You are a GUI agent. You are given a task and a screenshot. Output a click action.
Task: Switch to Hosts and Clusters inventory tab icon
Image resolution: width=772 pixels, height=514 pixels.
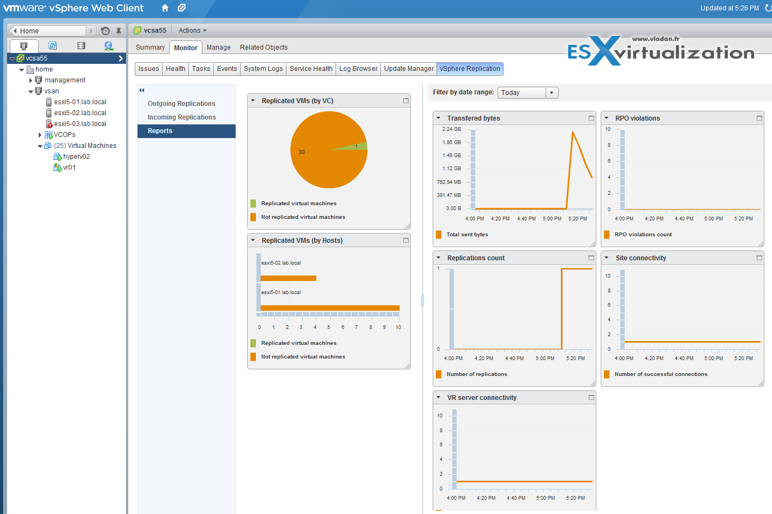coord(24,46)
